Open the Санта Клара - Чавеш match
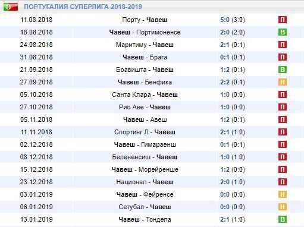The width and height of the screenshot is (304, 227). click(145, 94)
